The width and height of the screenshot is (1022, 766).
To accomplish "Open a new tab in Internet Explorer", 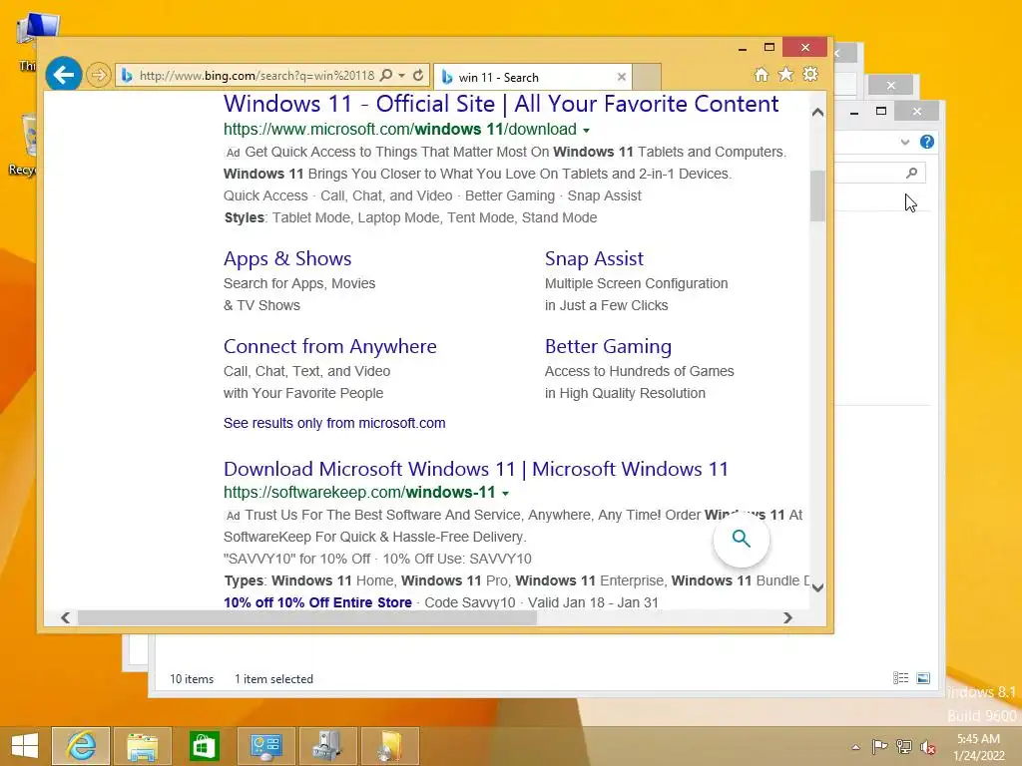I will pyautogui.click(x=647, y=77).
